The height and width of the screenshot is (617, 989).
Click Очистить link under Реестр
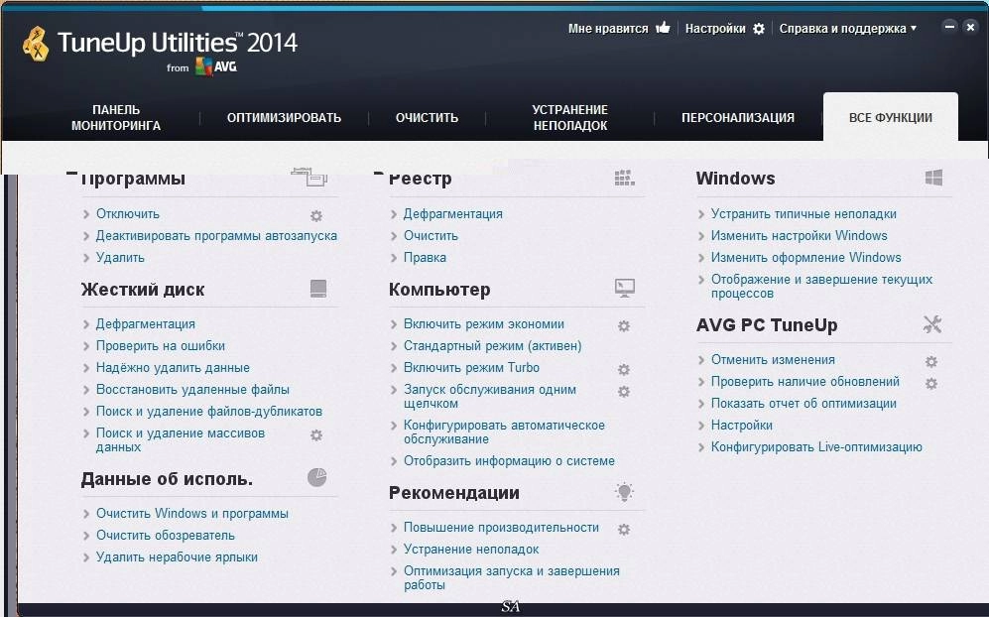431,236
